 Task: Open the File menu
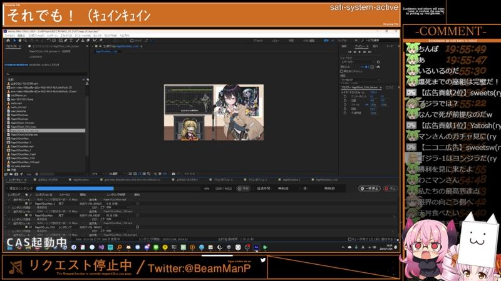[x=9, y=36]
